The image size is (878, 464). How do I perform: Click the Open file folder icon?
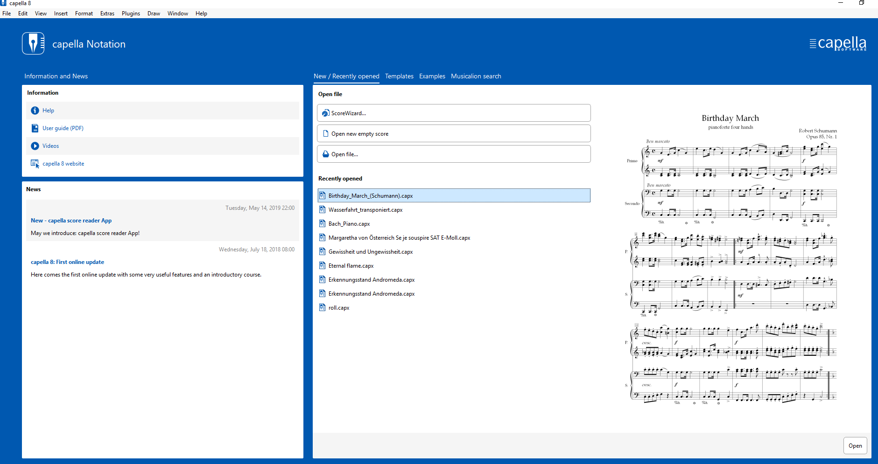326,154
